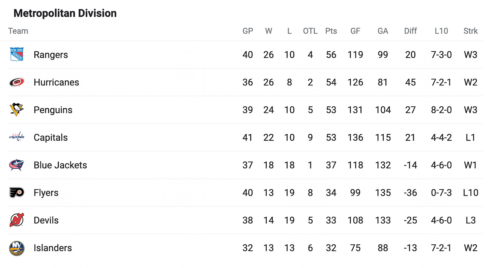Click the L10 column header
This screenshot has width=491, height=268.
[441, 31]
